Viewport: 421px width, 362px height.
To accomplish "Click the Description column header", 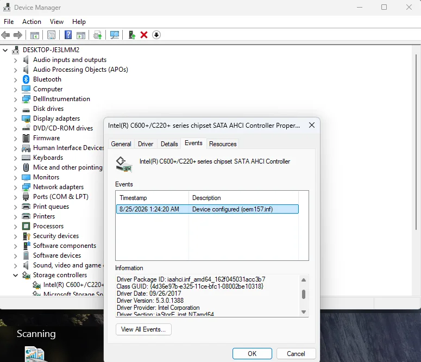I will [x=243, y=198].
